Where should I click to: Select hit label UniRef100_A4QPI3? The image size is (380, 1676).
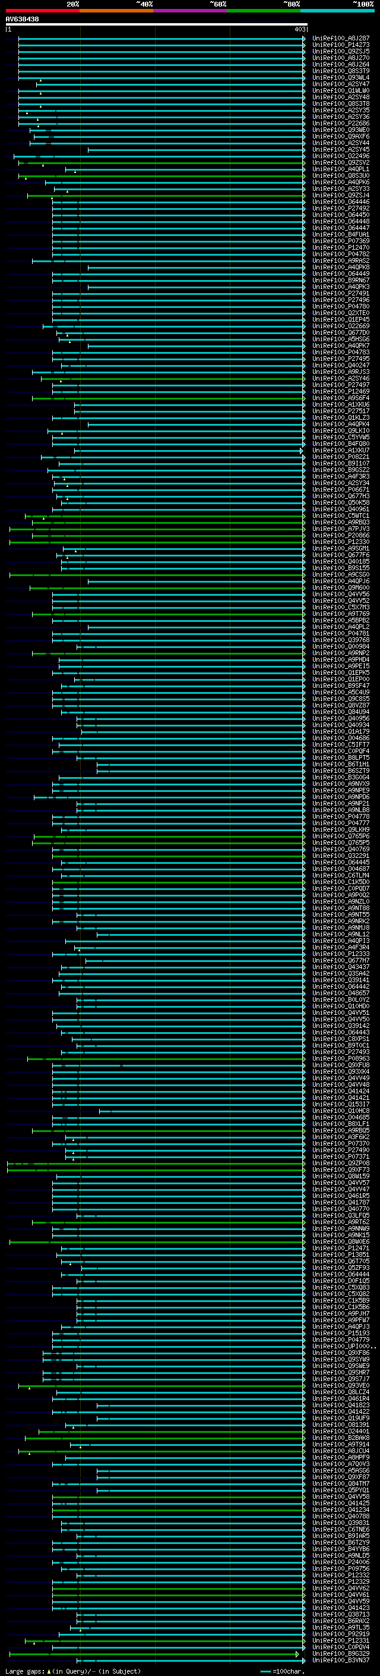click(x=341, y=941)
